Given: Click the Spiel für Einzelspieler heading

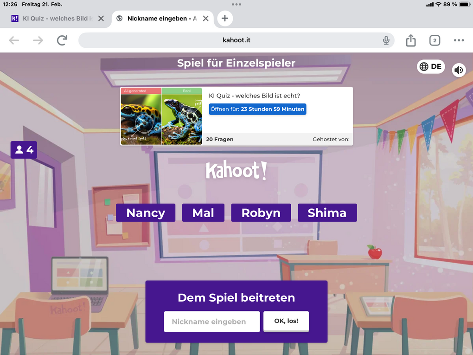Looking at the screenshot, I should tap(236, 63).
